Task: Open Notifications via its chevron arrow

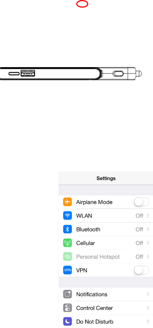Action: pyautogui.click(x=148, y=294)
